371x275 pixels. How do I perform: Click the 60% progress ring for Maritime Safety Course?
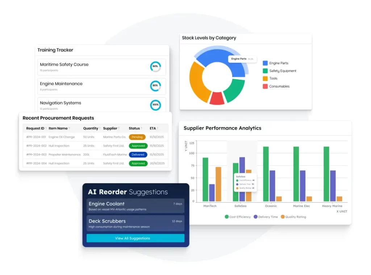155,67
